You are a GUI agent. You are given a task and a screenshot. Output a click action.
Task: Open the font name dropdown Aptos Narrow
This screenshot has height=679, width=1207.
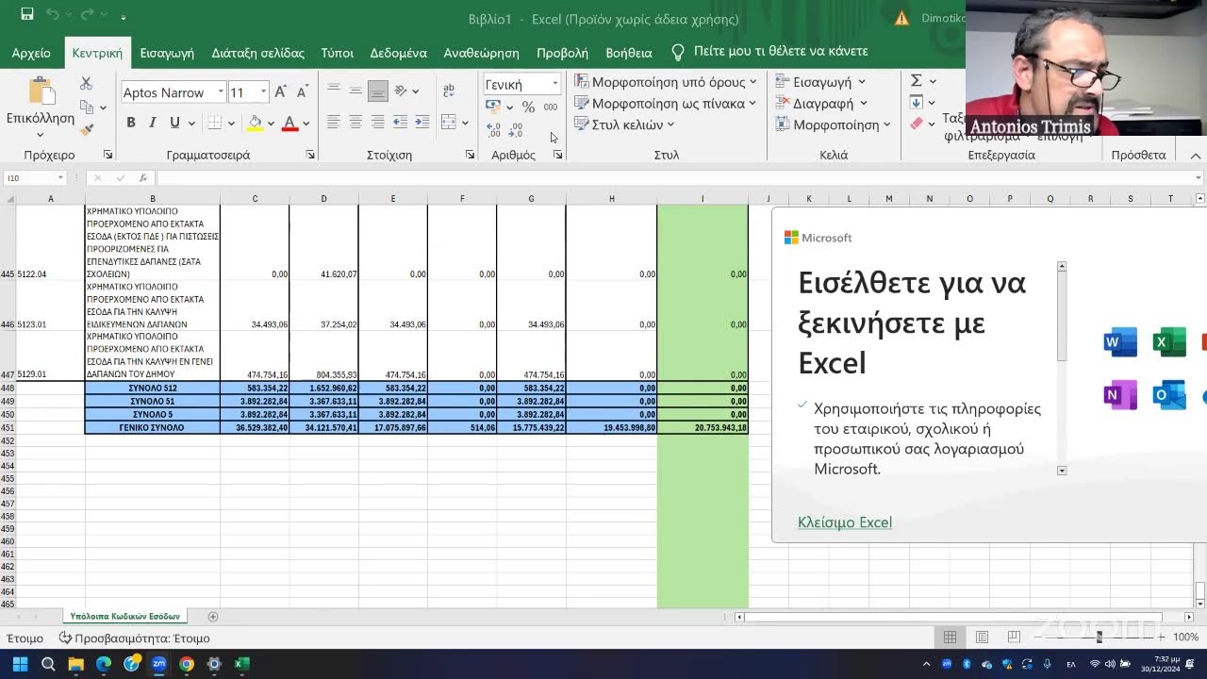click(x=221, y=92)
